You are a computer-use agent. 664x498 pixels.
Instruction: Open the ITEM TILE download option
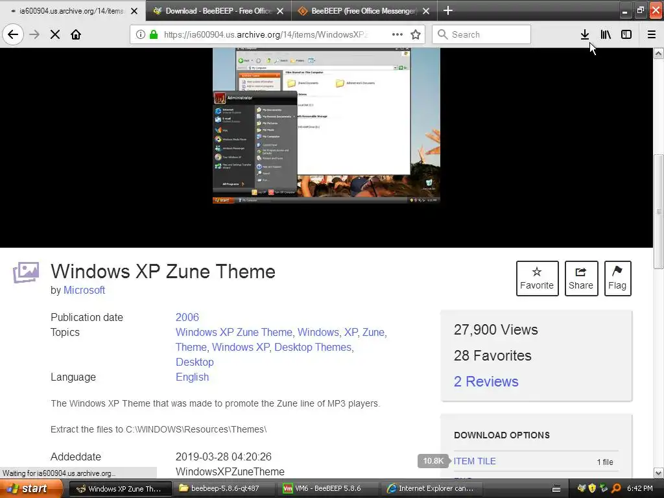pyautogui.click(x=475, y=461)
